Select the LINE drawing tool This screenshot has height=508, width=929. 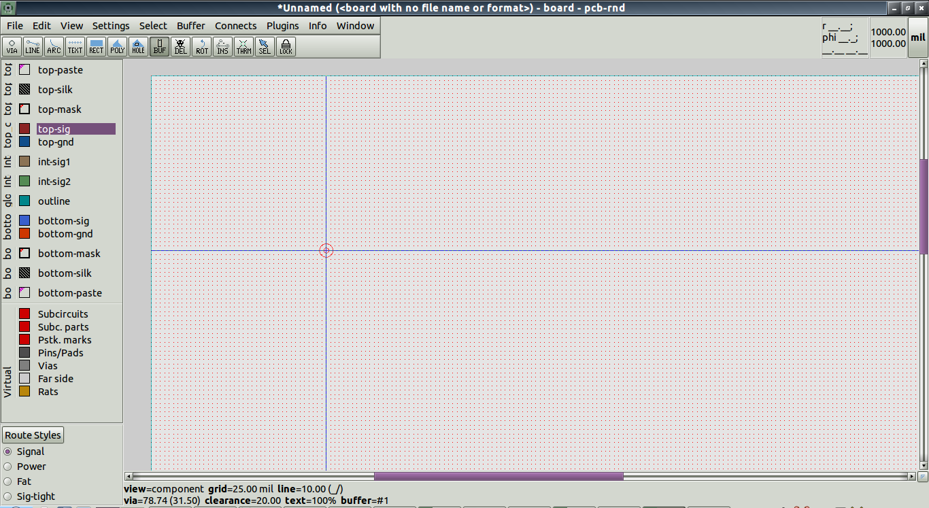[33, 46]
